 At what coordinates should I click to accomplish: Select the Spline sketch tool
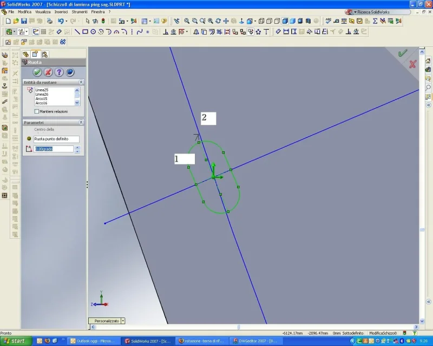click(140, 32)
